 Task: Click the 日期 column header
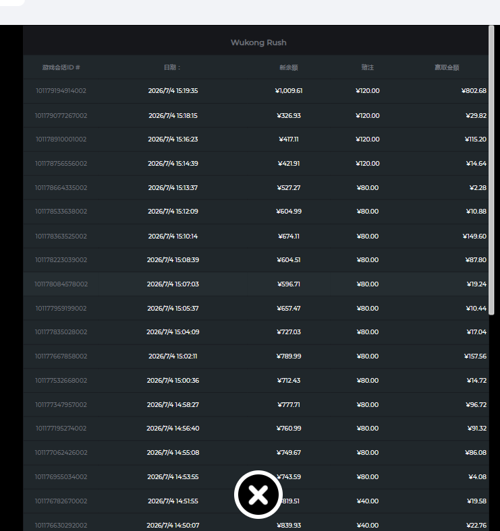(173, 67)
